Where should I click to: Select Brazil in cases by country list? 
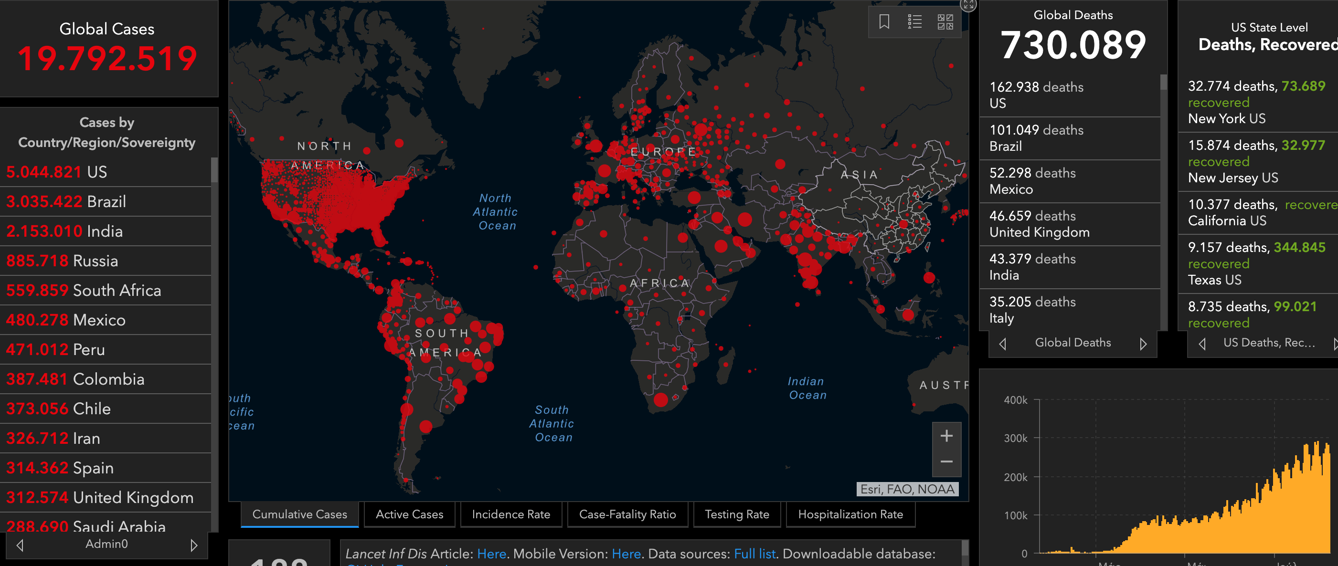106,201
